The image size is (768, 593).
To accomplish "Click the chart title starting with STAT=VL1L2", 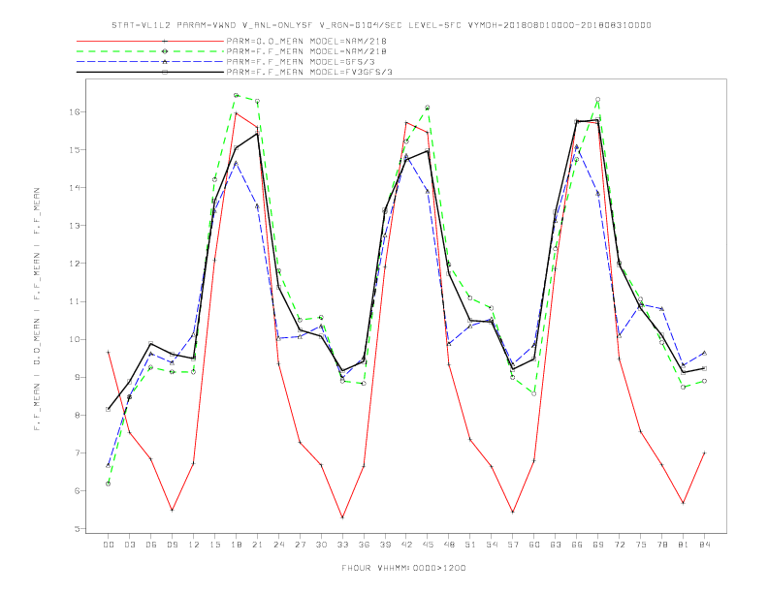I will pyautogui.click(x=381, y=25).
